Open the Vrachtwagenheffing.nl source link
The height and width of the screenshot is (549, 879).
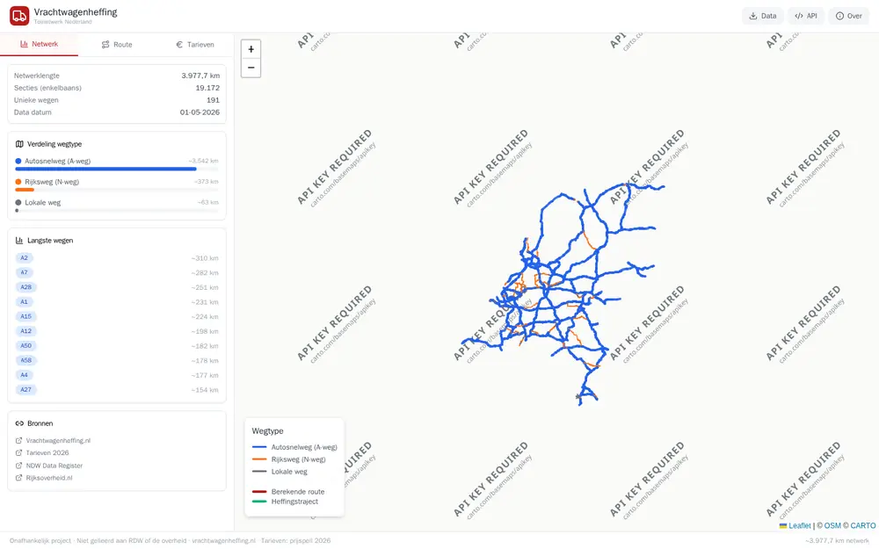[58, 441]
